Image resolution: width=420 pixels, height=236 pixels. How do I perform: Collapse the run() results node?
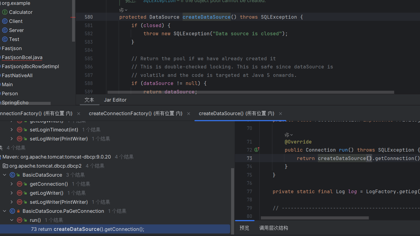(x=12, y=220)
